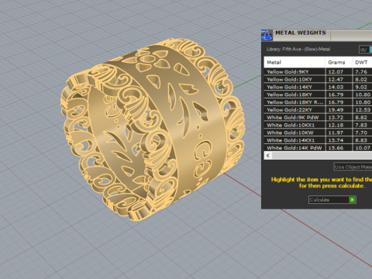
Task: Select the White Gold:14K PdW row
Action: pos(318,148)
